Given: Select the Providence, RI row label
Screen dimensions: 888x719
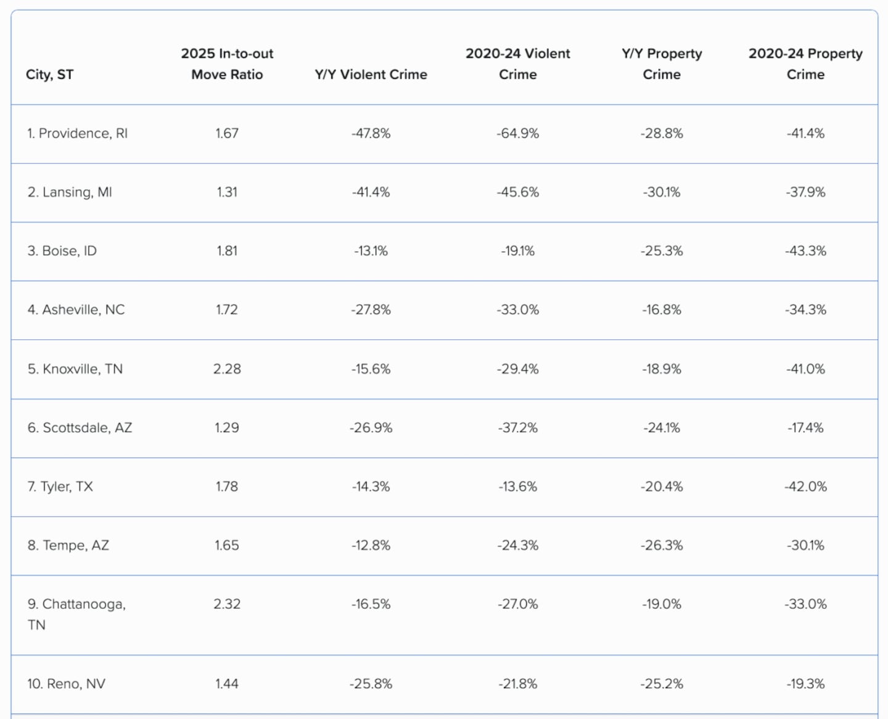Looking at the screenshot, I should point(77,133).
